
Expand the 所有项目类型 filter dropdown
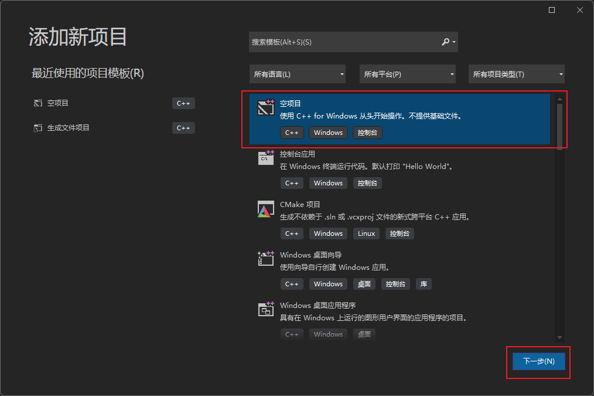517,75
